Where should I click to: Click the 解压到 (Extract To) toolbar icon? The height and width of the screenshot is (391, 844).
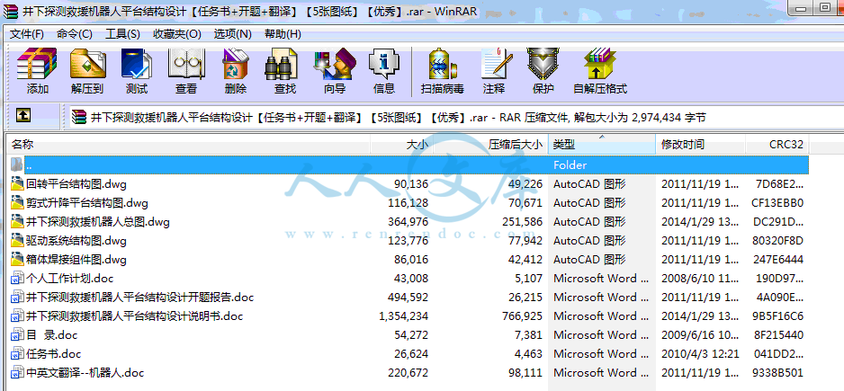point(87,65)
